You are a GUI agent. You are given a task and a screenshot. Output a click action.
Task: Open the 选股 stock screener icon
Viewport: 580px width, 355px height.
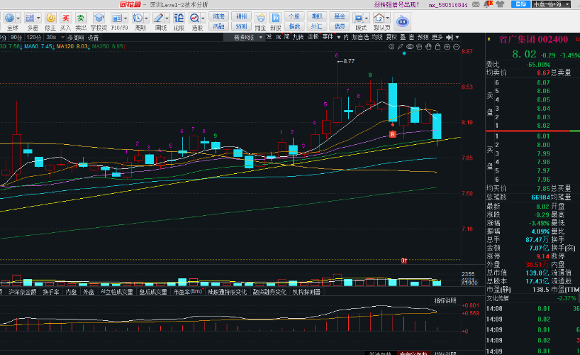194,18
